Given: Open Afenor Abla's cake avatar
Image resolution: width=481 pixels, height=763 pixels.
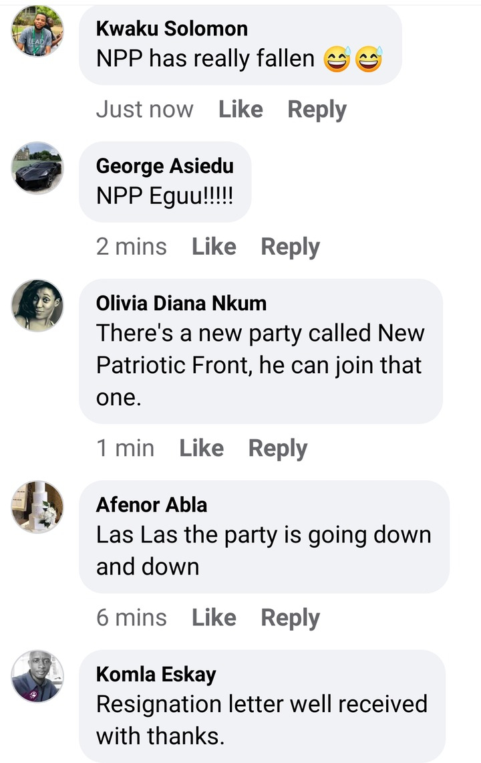Looking at the screenshot, I should pyautogui.click(x=37, y=506).
